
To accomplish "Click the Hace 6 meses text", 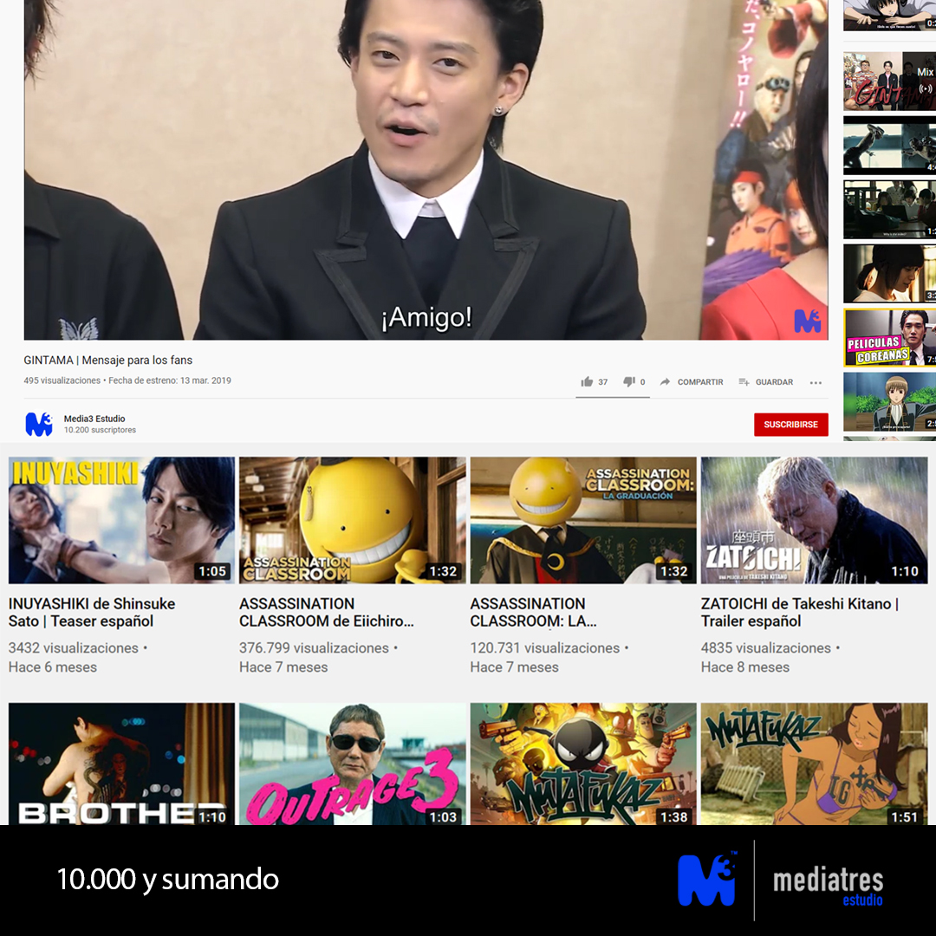I will click(x=53, y=666).
